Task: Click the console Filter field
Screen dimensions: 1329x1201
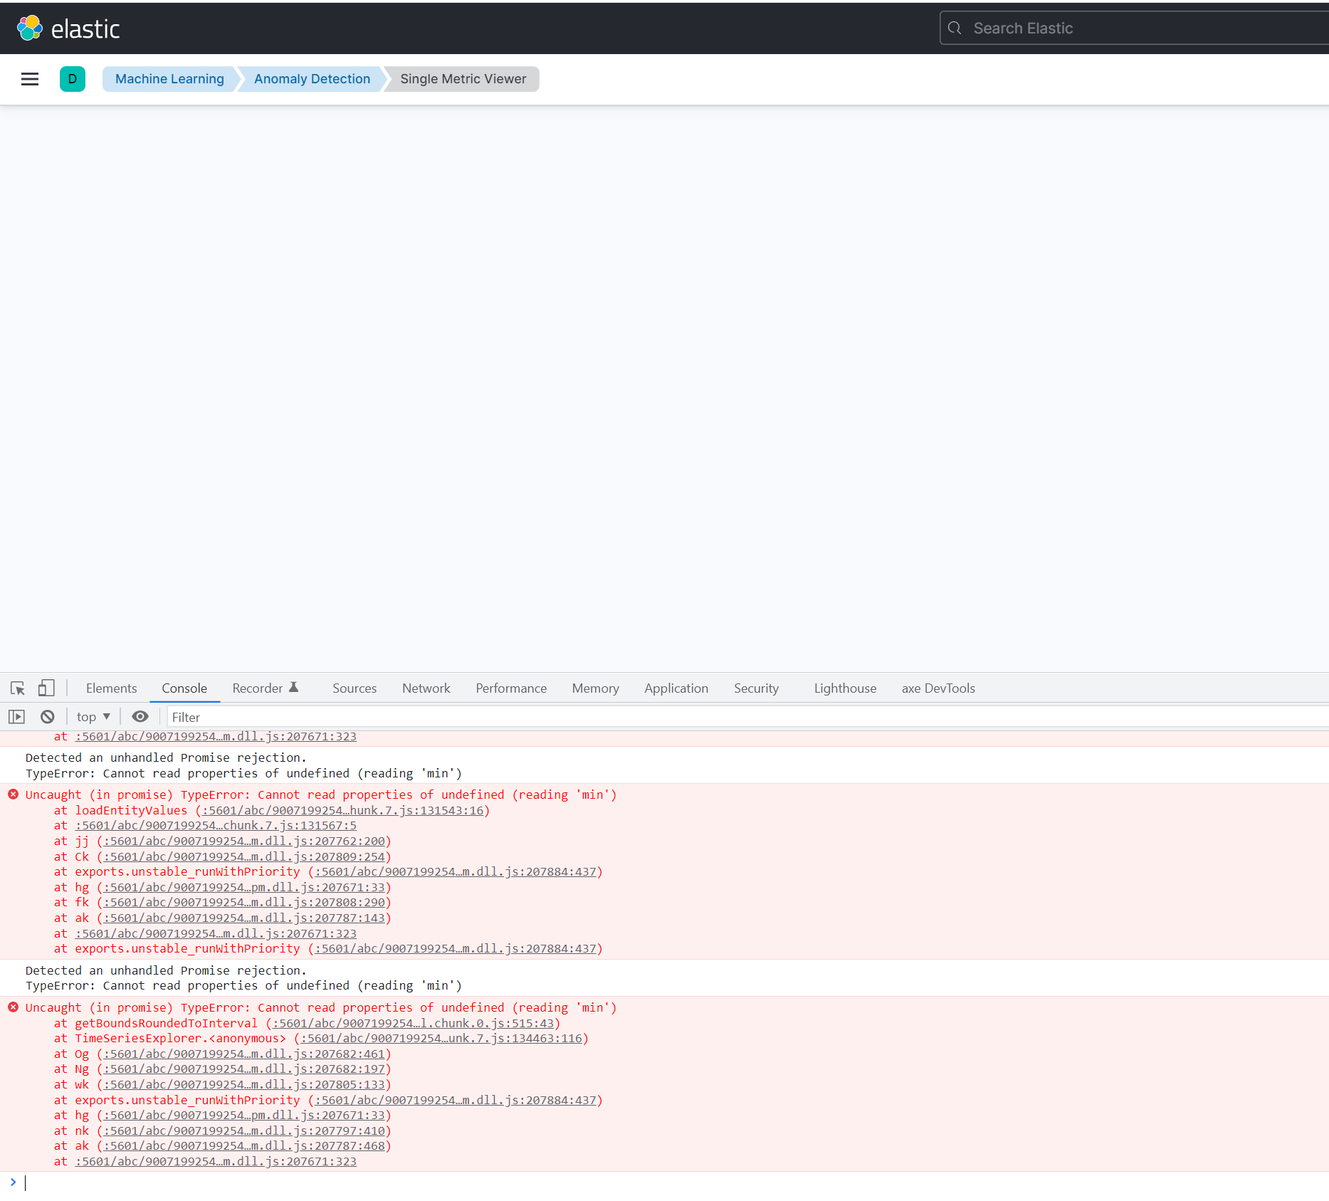Action: pos(285,716)
